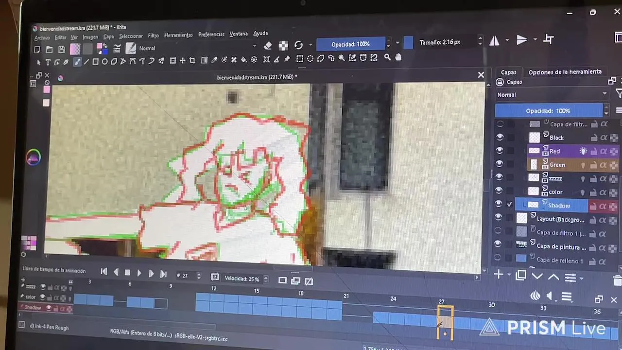
Task: Select the rectangle shape tool
Action: tap(95, 62)
